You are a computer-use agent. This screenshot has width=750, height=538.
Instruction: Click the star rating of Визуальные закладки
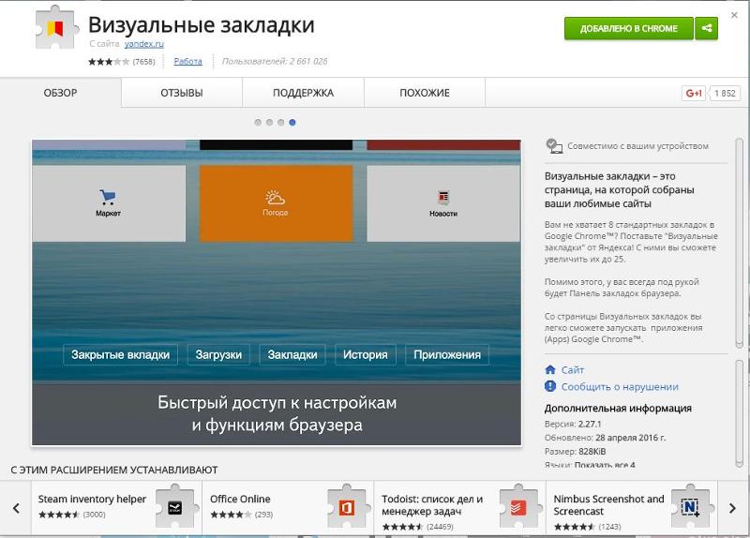pyautogui.click(x=109, y=62)
